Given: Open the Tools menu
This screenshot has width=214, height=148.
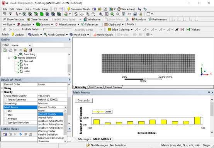Looking at the screenshot, I should pyautogui.click(x=36, y=9).
